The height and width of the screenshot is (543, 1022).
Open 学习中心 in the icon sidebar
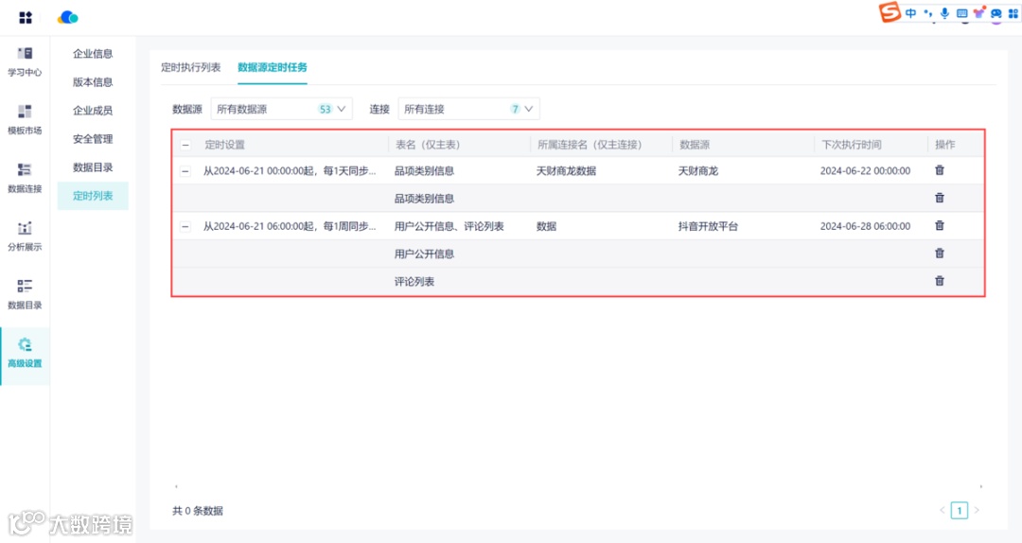(x=25, y=61)
